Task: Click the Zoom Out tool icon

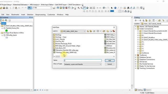Action: click(81, 8)
